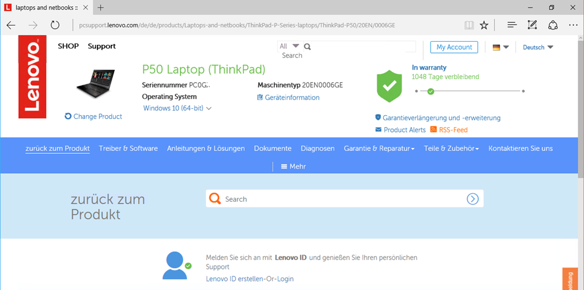Open the Change Product link
584x290 pixels.
point(94,116)
